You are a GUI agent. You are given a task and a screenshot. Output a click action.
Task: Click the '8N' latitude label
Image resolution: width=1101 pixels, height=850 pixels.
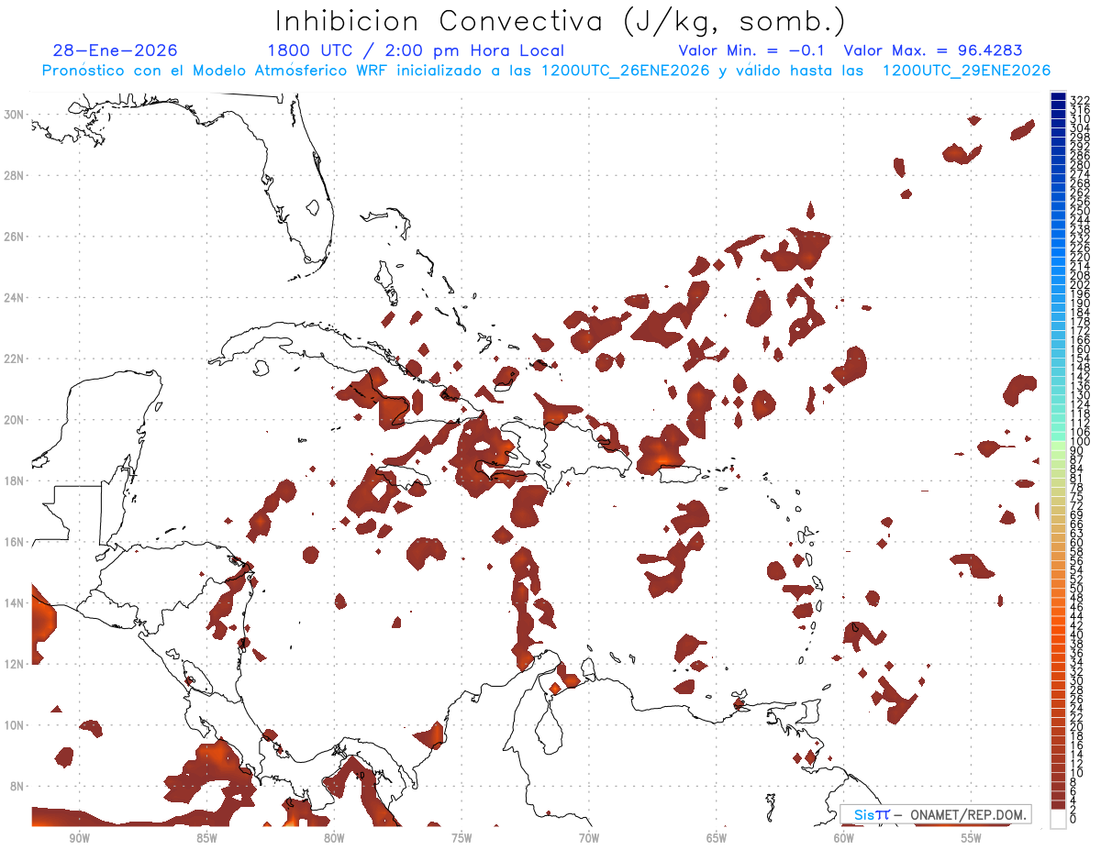click(17, 786)
